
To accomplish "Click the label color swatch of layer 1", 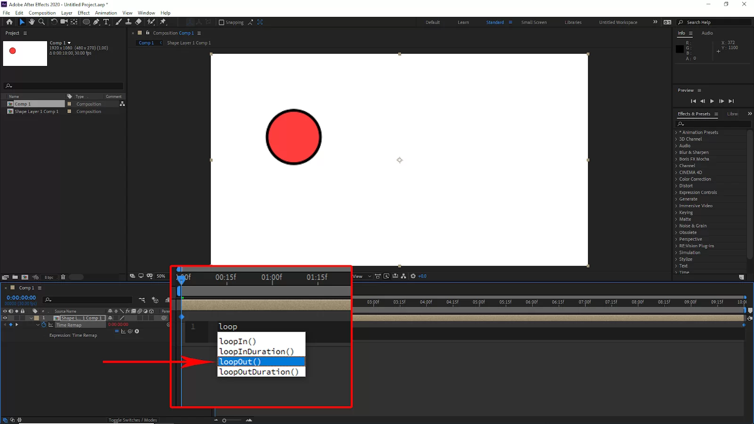I will tap(37, 318).
